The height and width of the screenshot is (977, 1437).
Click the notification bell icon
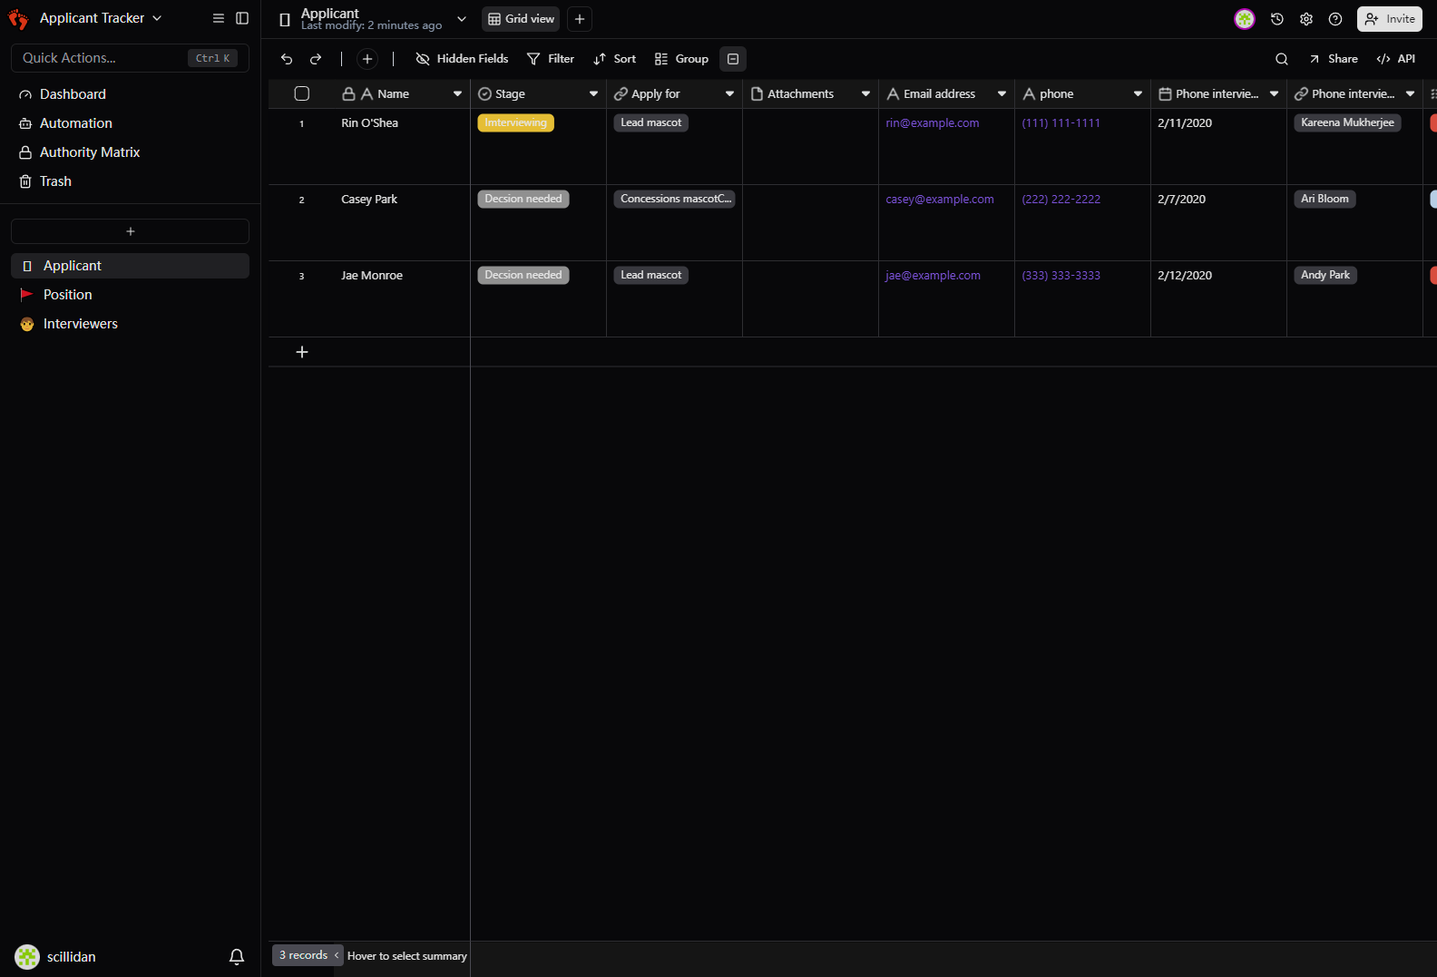coord(237,957)
